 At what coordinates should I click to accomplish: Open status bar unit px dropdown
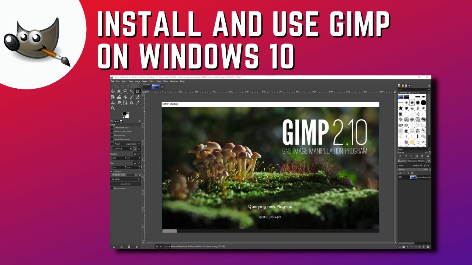(159, 247)
